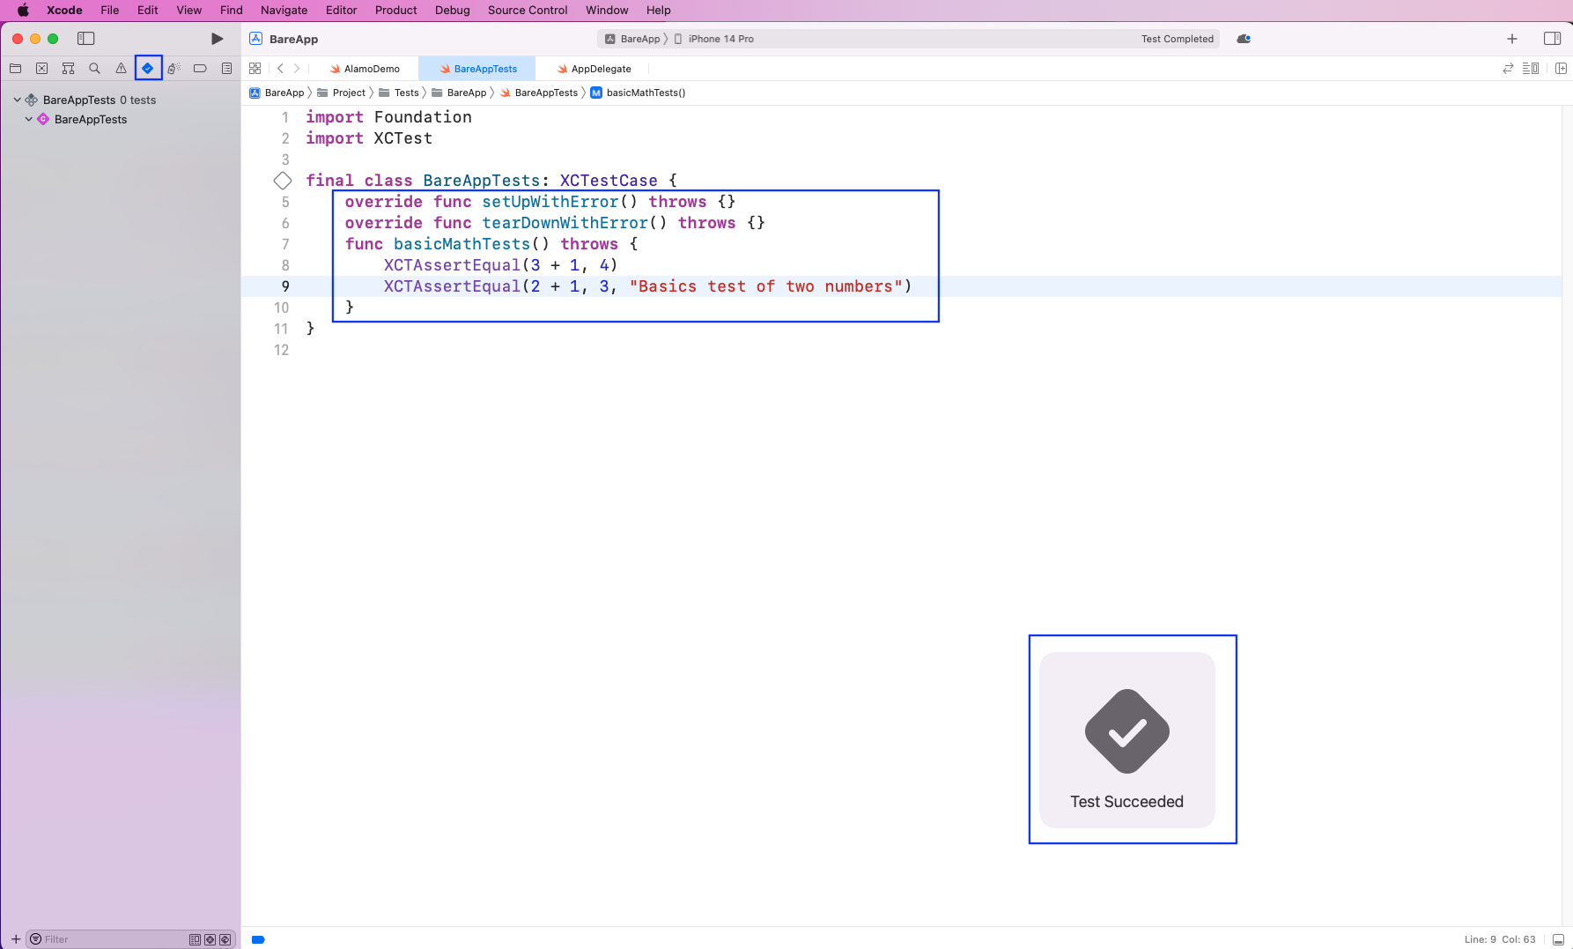
Task: Open the Test navigator diamond icon
Action: click(x=148, y=68)
